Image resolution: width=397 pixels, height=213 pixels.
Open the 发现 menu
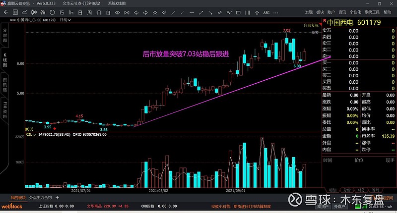[309, 12]
